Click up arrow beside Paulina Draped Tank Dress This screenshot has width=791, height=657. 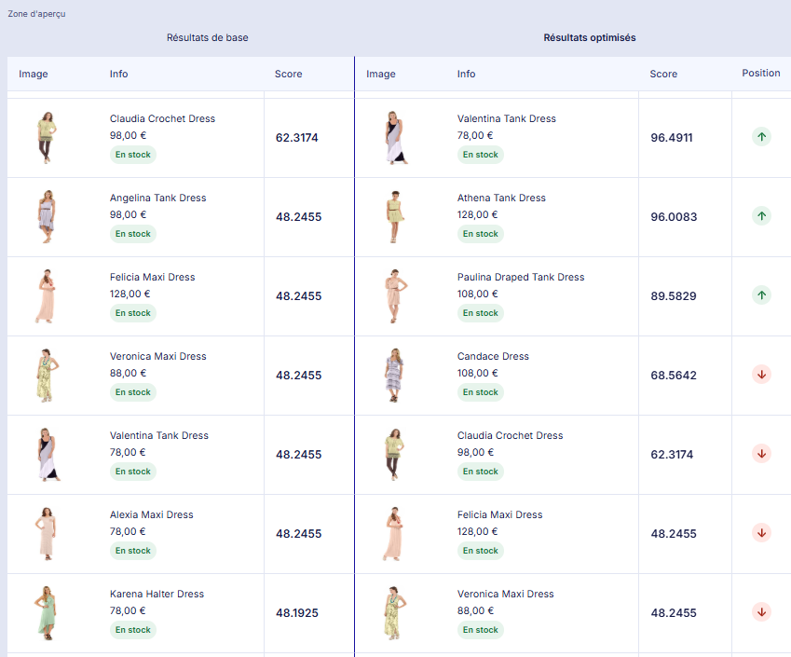click(x=761, y=295)
